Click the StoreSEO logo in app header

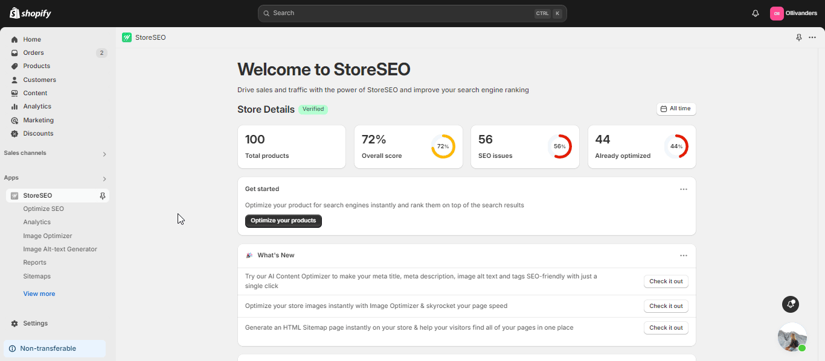click(x=127, y=37)
